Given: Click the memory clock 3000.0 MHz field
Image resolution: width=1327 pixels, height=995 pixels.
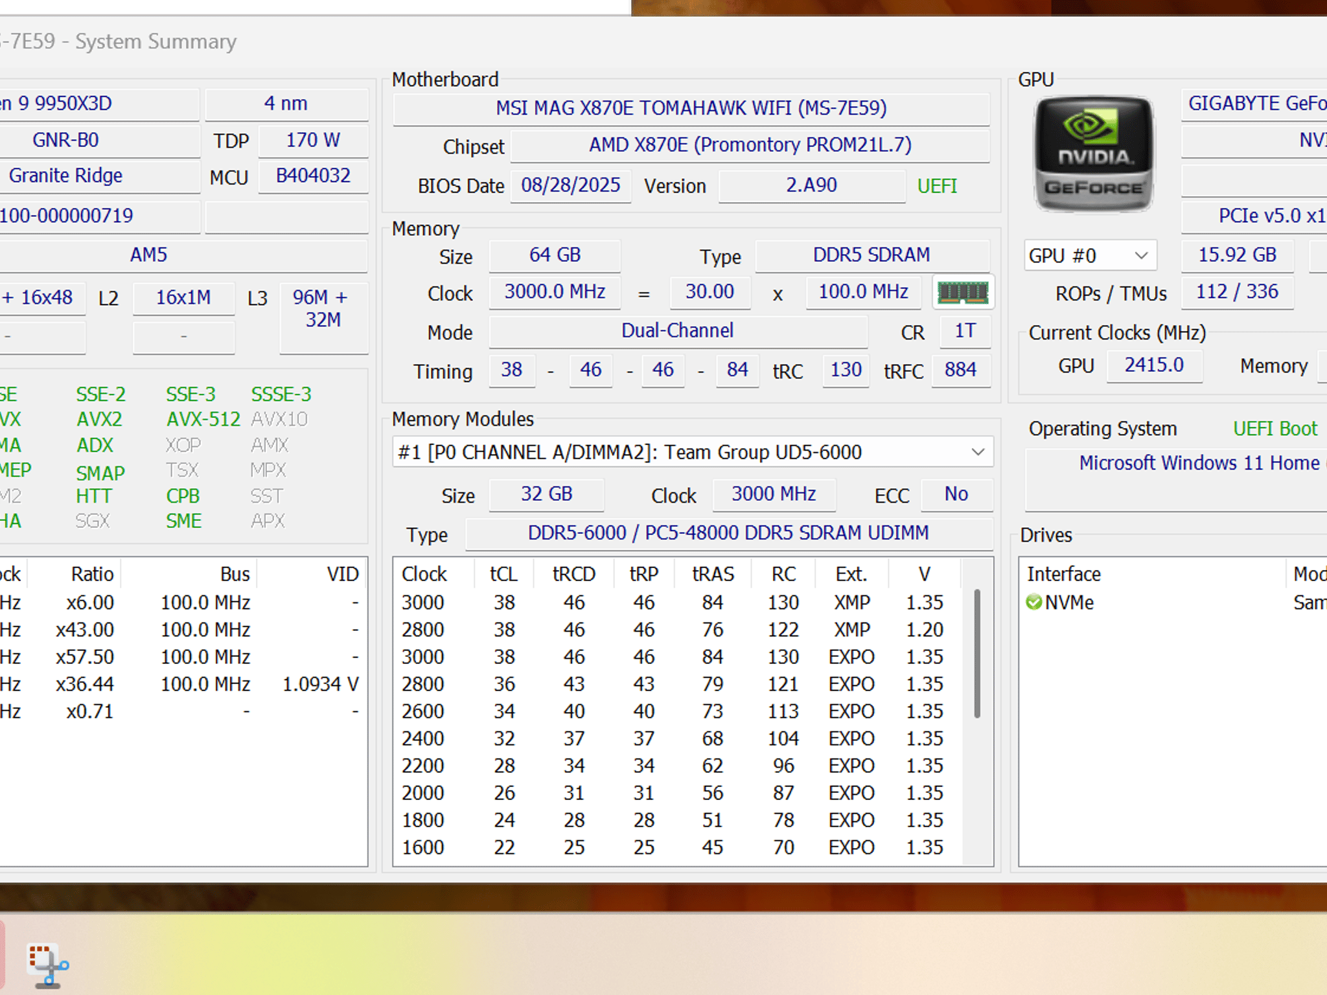Looking at the screenshot, I should click(x=555, y=292).
